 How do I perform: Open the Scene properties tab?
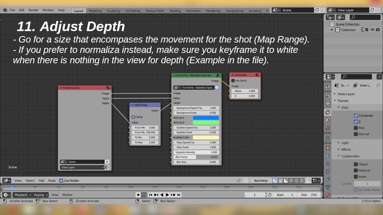point(327,120)
